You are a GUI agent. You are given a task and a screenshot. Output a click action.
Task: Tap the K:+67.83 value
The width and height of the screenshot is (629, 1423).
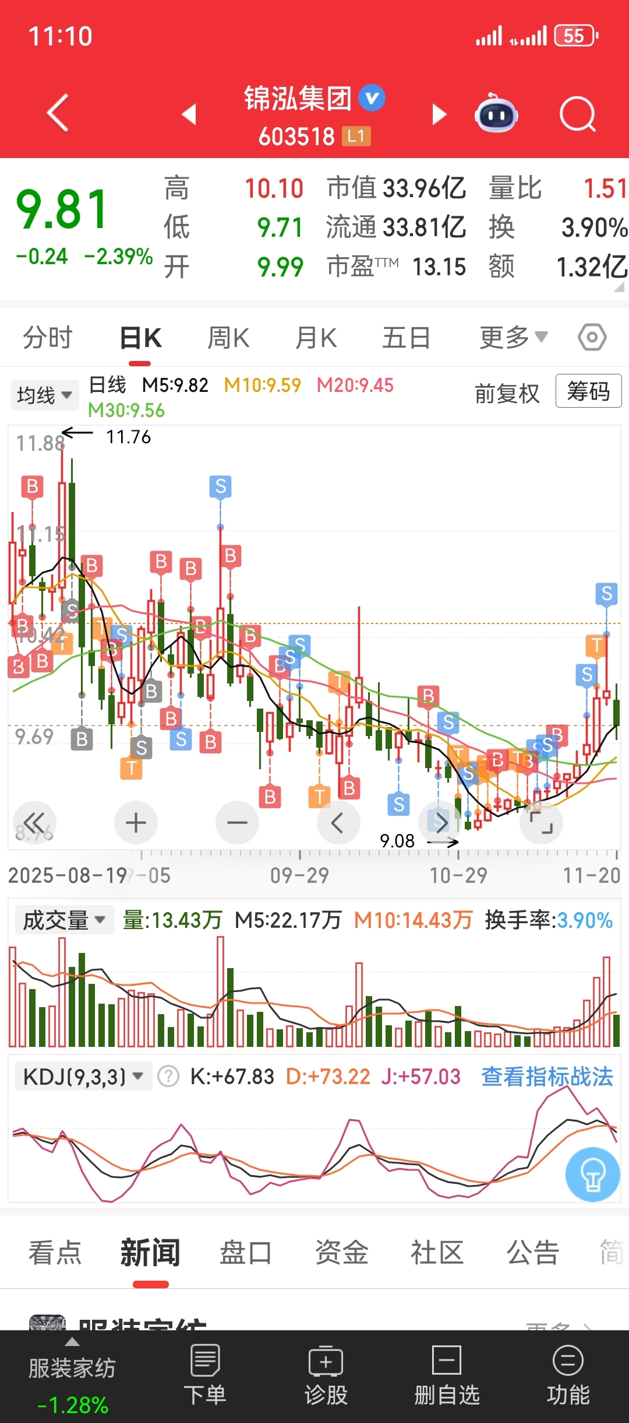tap(232, 1077)
